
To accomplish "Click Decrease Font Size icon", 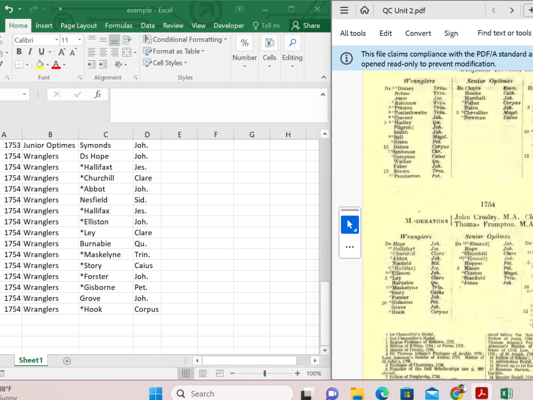I will 73,52.
